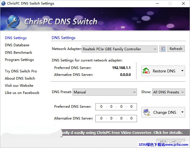Click the current preferred DNS value 192.168.1.1
Screen dimensions: 190x148
[121, 68]
